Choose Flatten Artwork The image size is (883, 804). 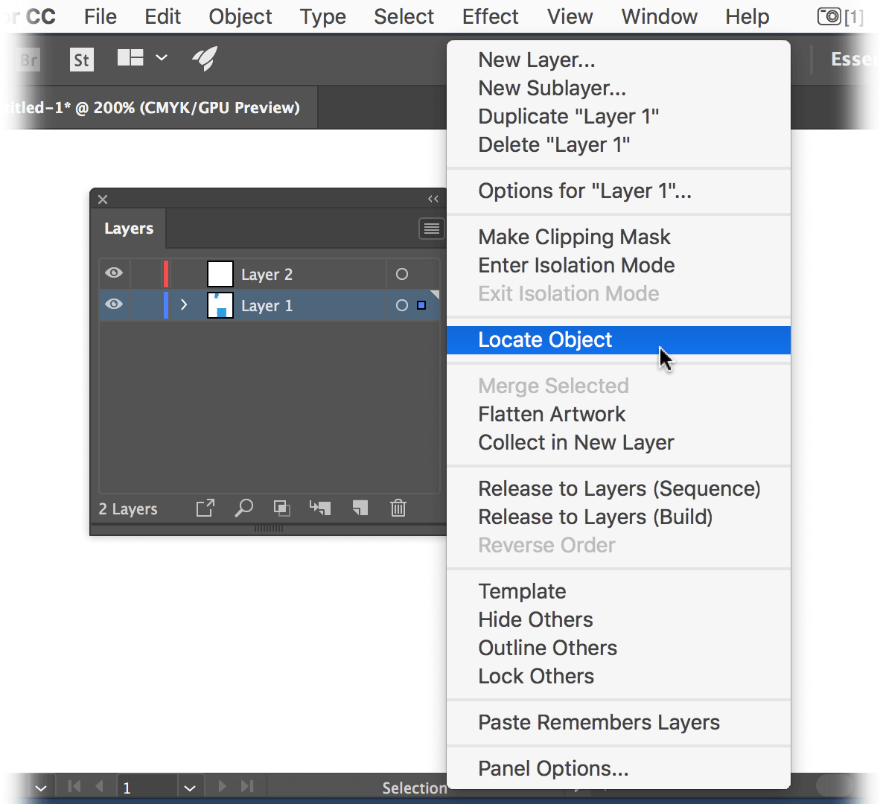(x=619, y=415)
